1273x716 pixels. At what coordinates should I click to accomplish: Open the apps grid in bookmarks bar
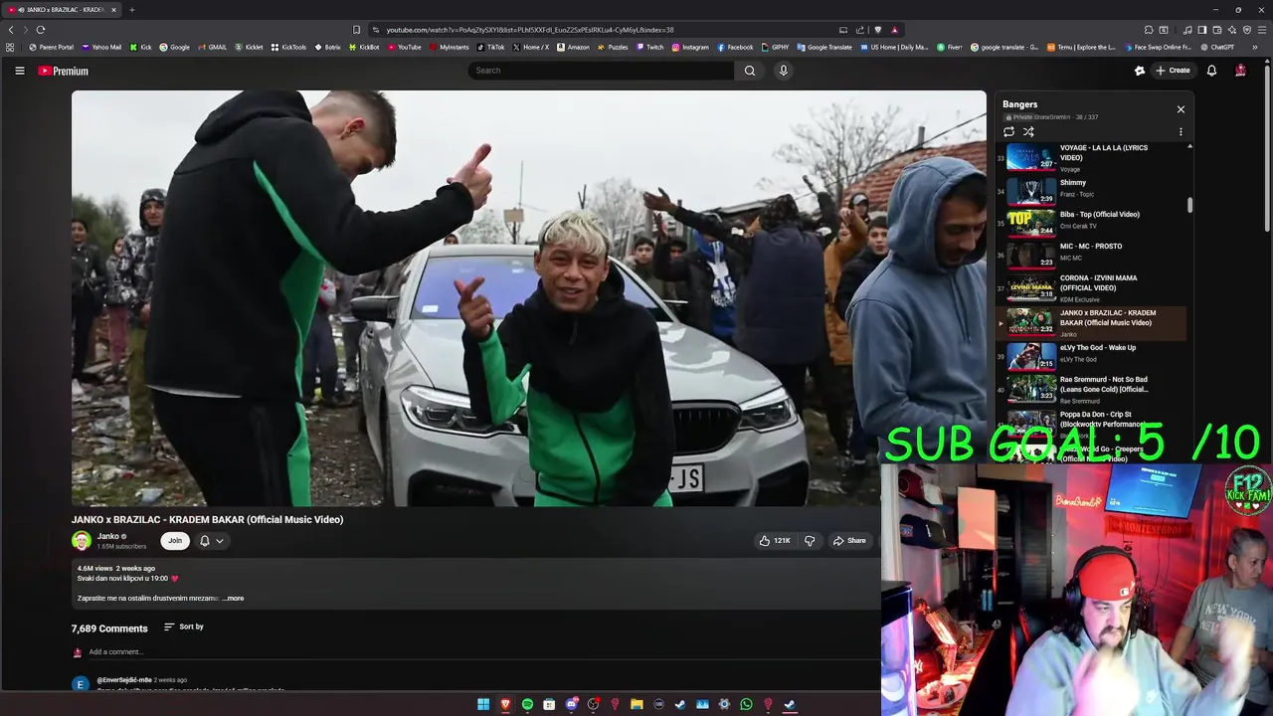[x=10, y=47]
